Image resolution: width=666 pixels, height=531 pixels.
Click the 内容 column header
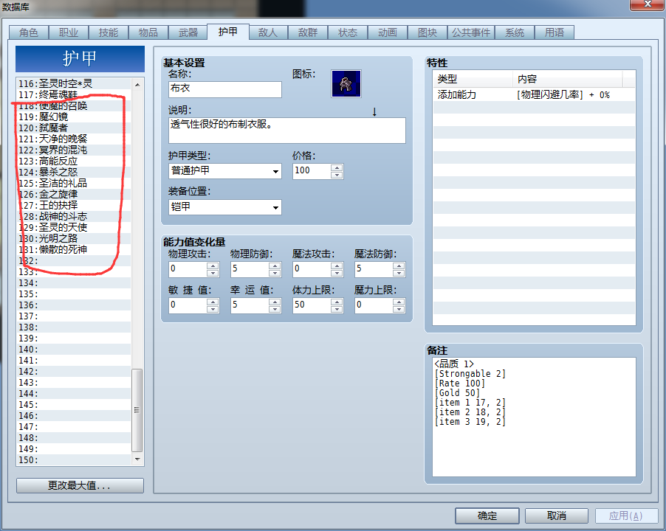[568, 79]
